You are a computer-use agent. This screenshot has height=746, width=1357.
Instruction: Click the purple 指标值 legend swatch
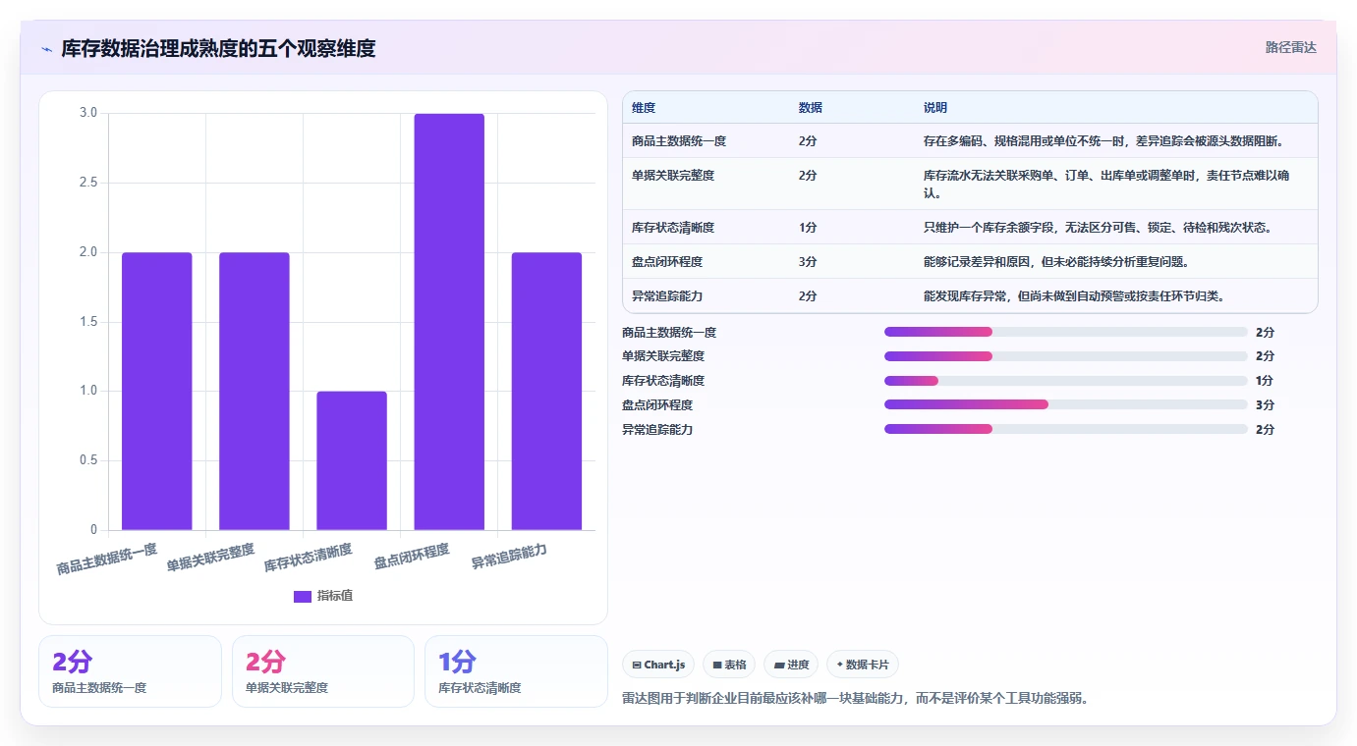click(x=303, y=597)
